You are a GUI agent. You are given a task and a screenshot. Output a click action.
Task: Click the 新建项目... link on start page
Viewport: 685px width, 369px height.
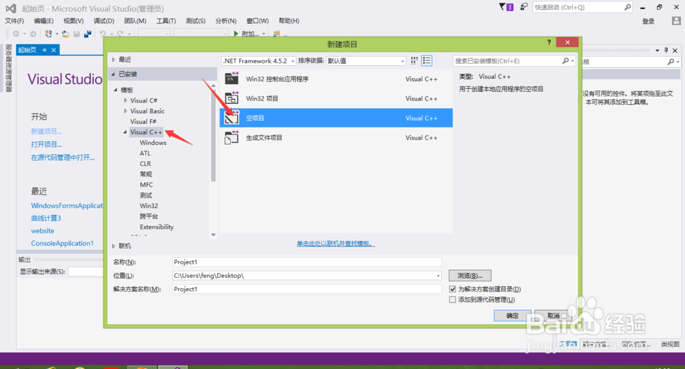(47, 131)
